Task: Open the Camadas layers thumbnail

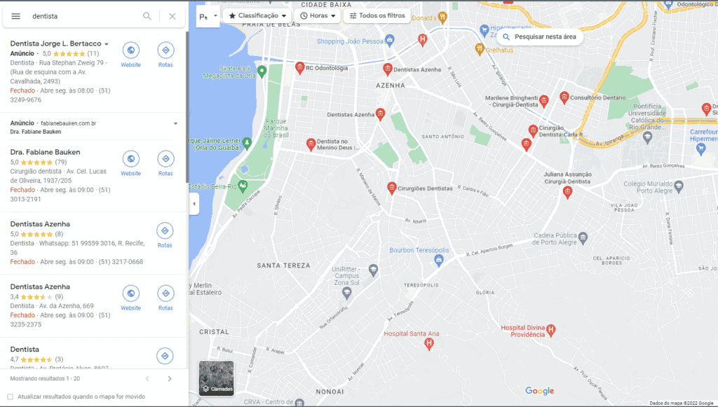Action: click(217, 378)
